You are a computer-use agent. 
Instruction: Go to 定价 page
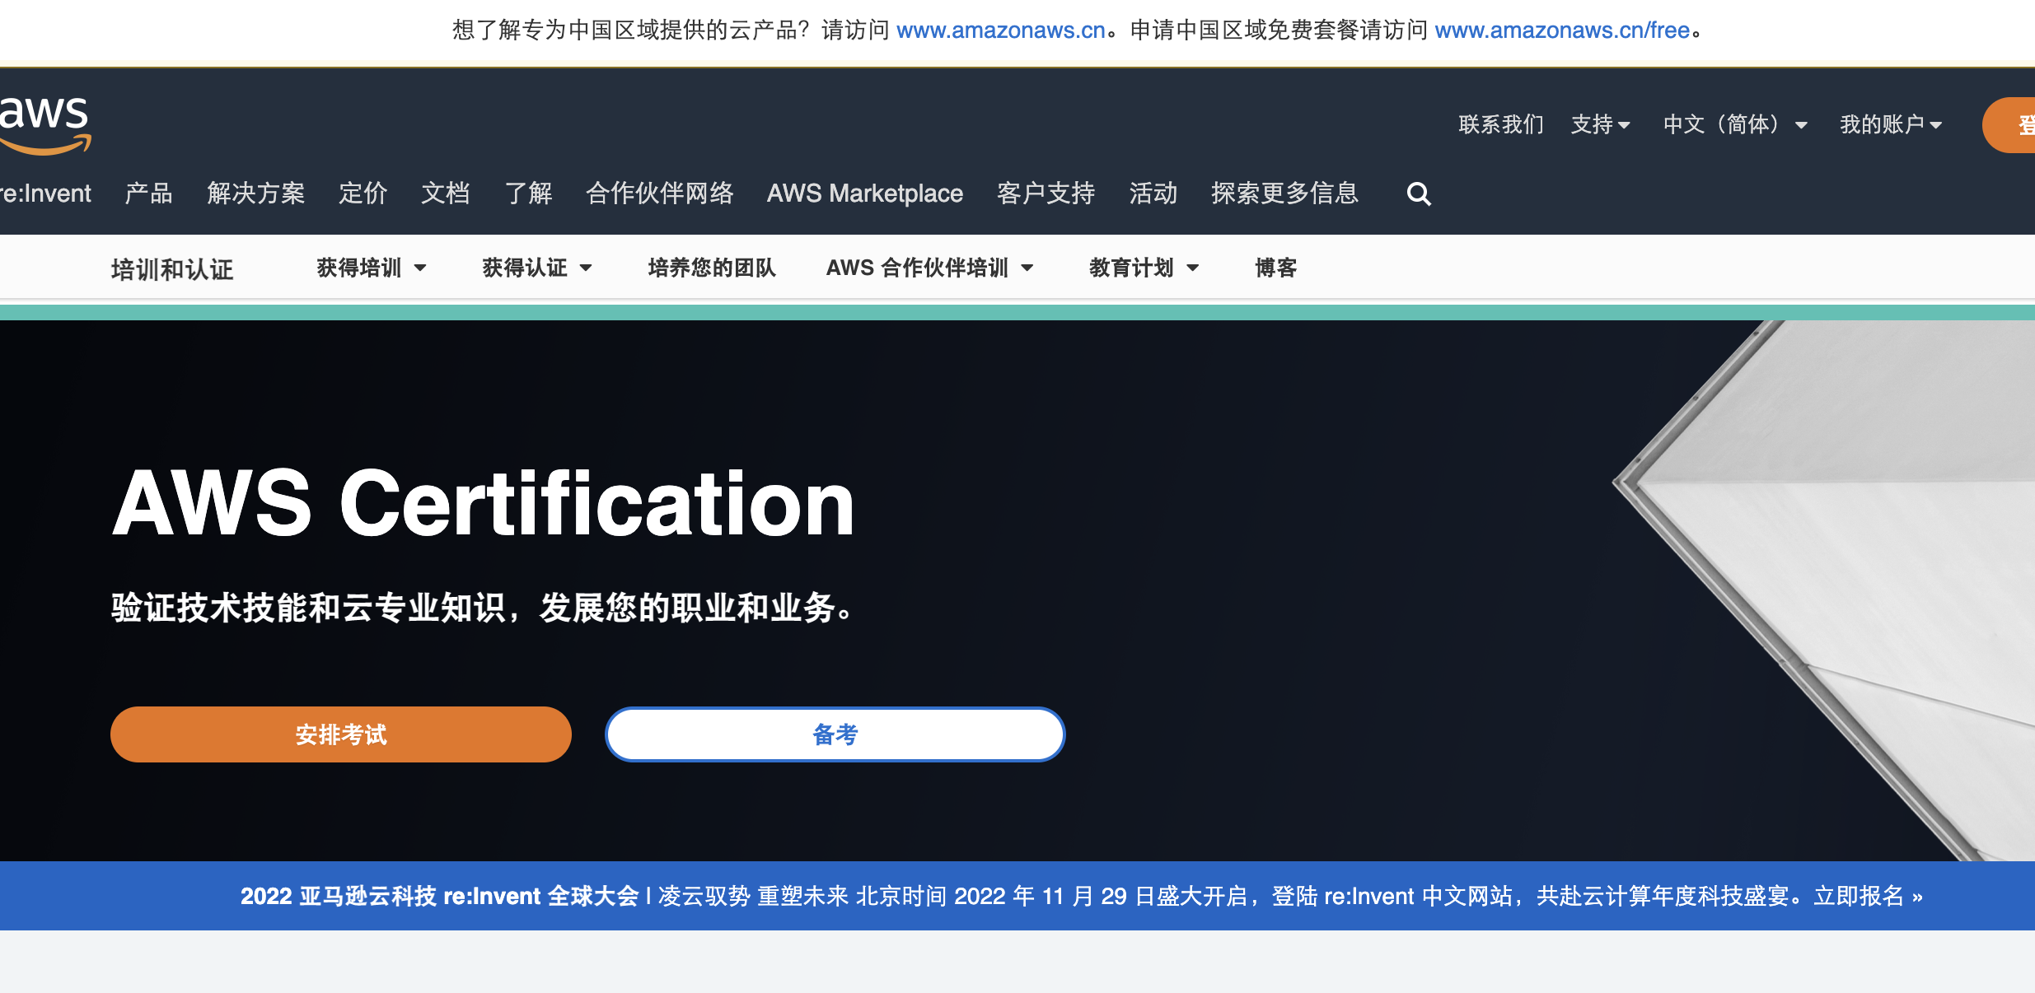coord(363,193)
